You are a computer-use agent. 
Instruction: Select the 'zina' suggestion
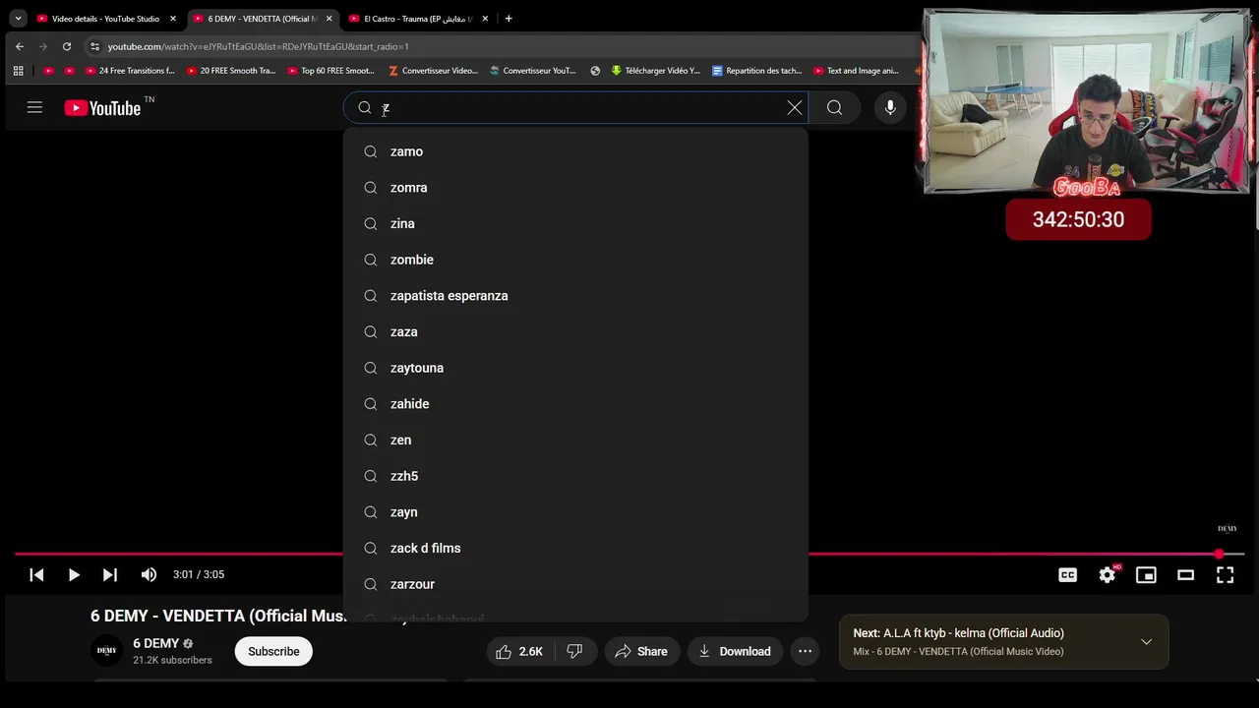[x=575, y=223]
